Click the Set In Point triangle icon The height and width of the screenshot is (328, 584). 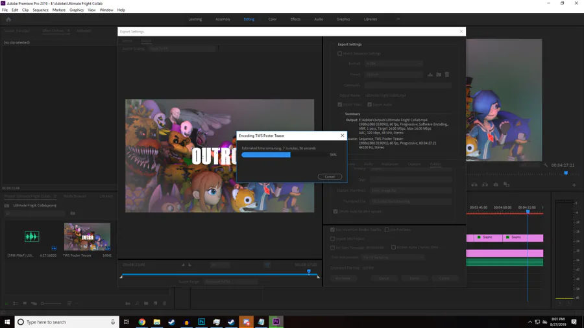tap(183, 264)
